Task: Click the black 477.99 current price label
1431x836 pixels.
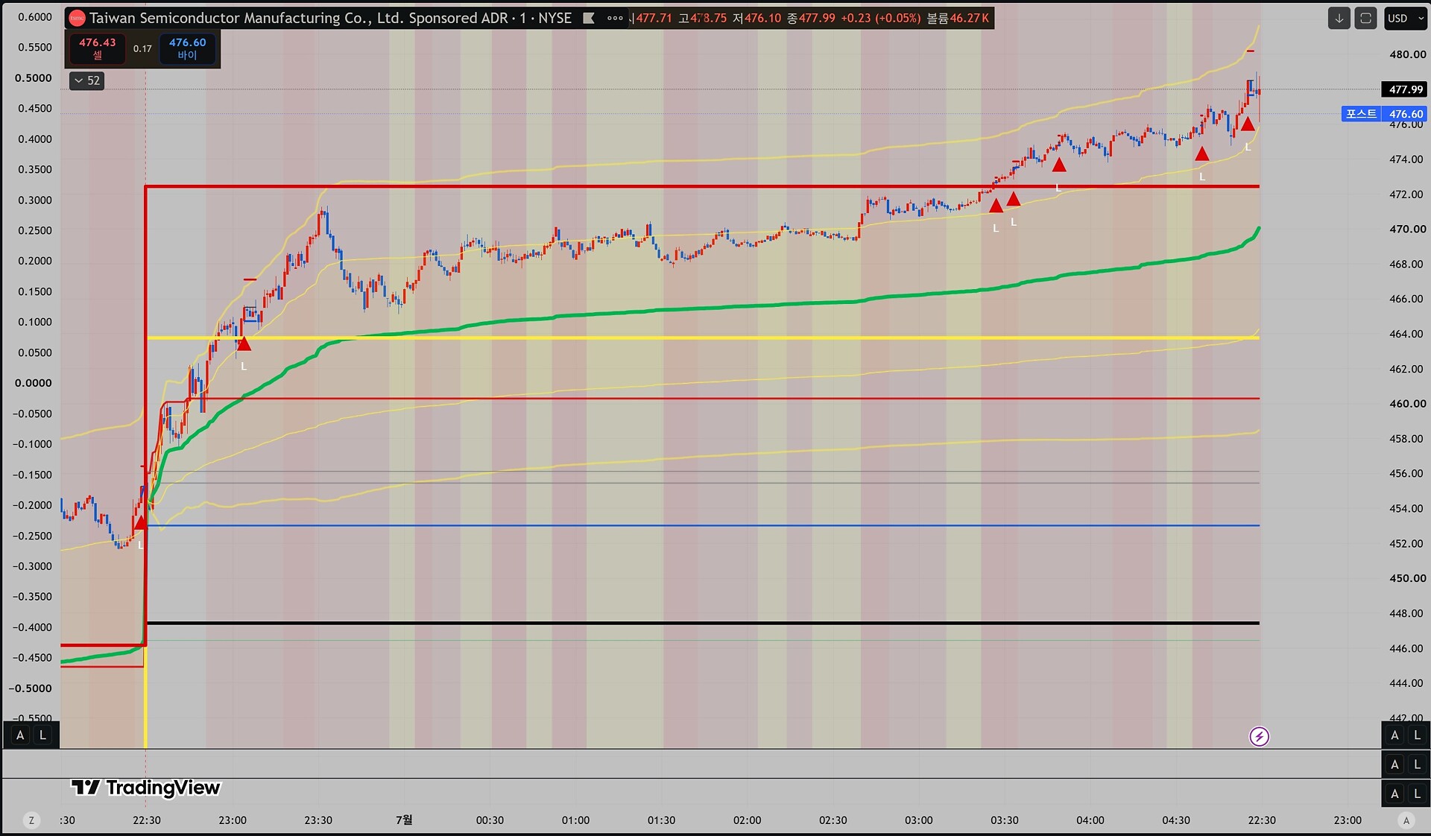Action: (1405, 89)
